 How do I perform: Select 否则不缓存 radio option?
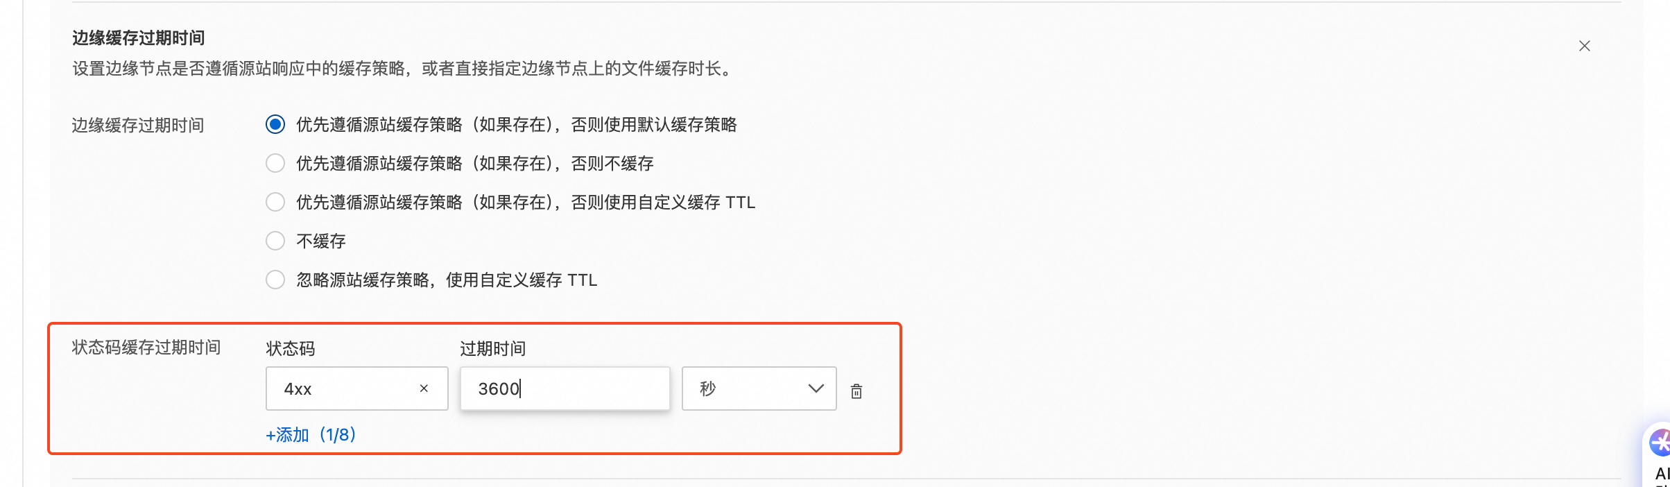coord(275,164)
